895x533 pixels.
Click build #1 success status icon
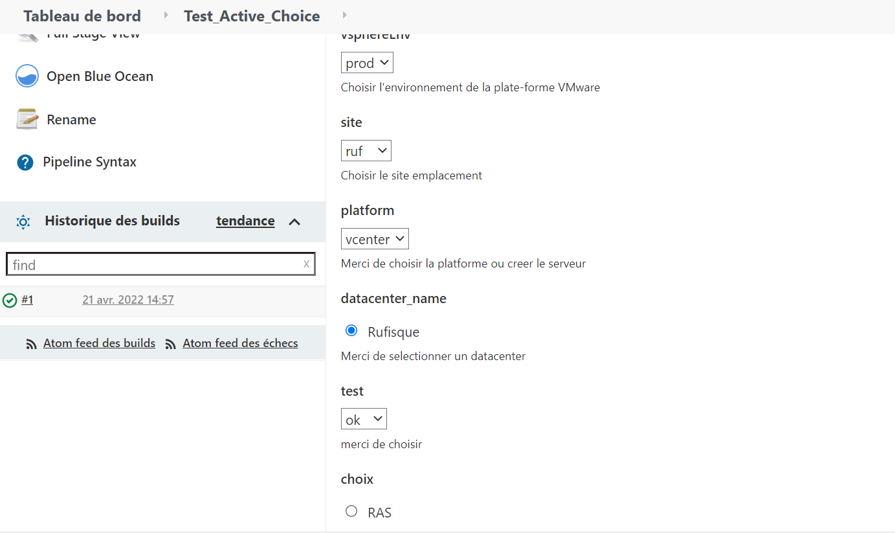click(x=10, y=300)
